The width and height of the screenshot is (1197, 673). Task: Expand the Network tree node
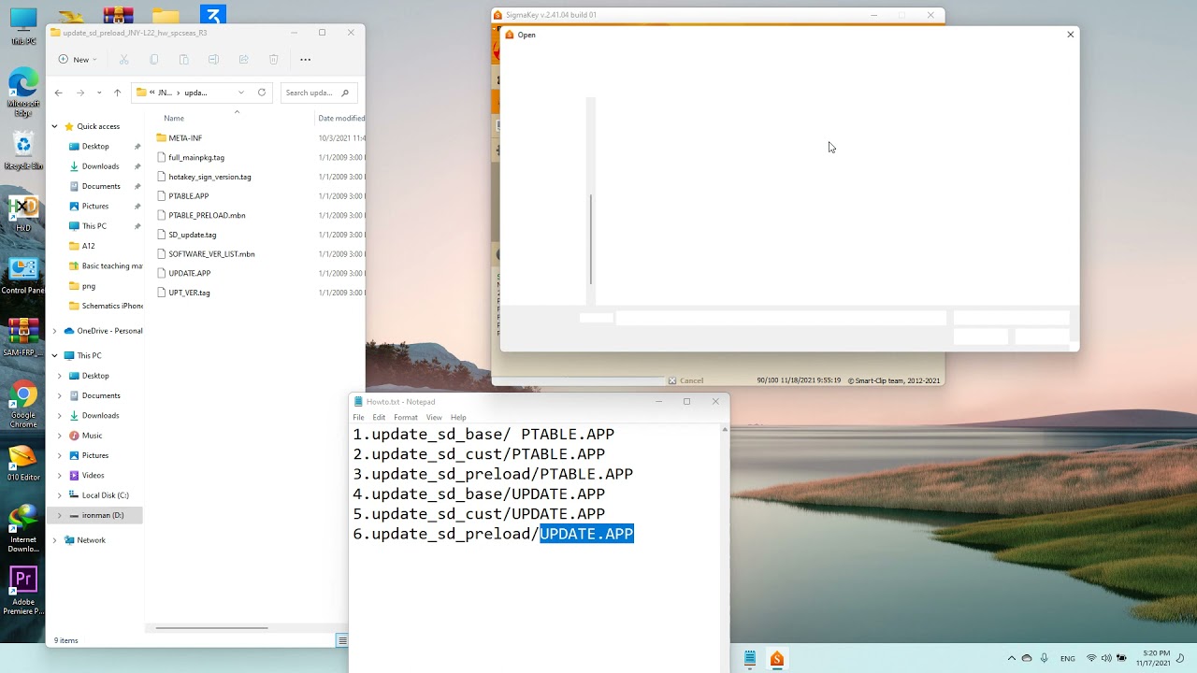coord(54,540)
